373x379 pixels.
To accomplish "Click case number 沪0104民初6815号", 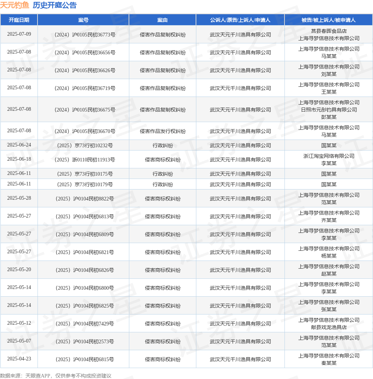I will [x=94, y=360].
